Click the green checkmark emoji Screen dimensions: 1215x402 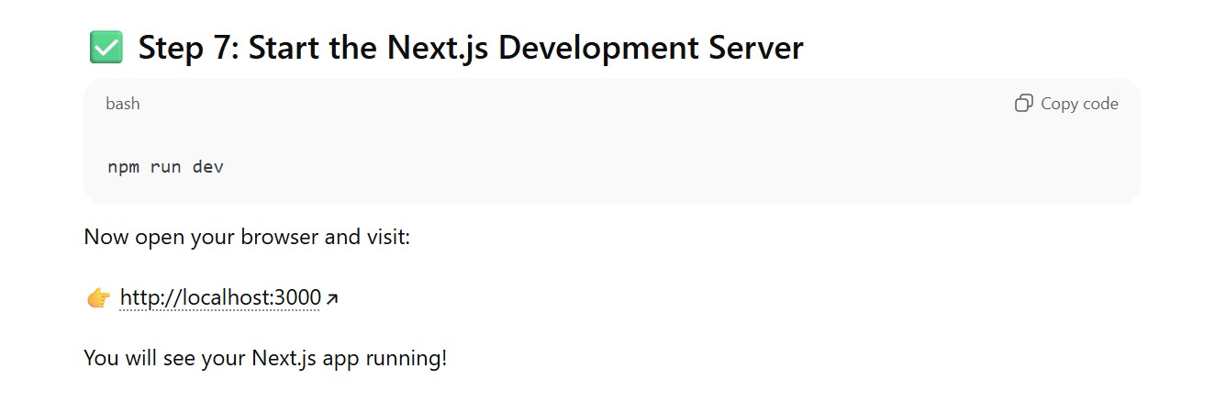coord(106,48)
